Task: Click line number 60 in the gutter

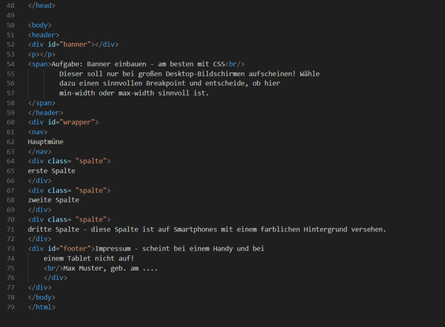Action: pos(10,122)
